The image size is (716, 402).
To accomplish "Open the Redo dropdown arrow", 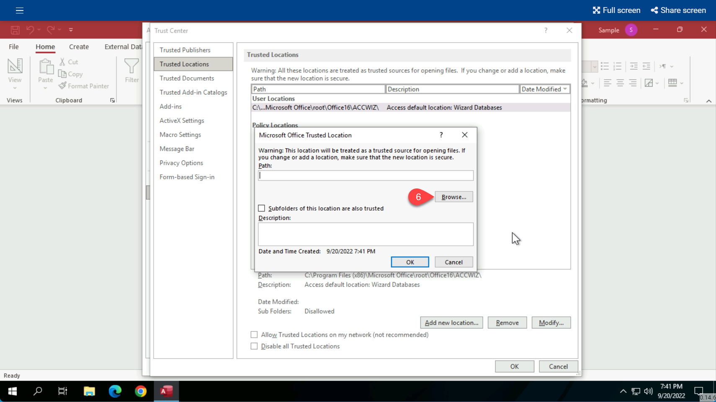I will 59,30.
